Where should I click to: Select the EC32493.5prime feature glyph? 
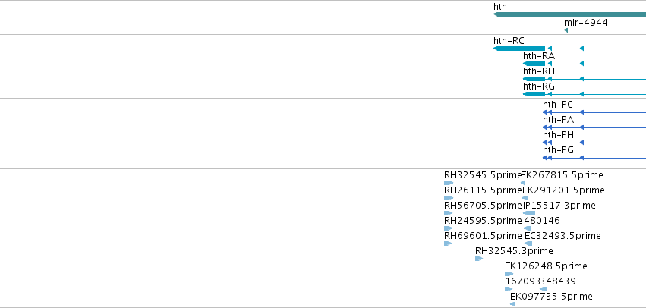coord(528,244)
